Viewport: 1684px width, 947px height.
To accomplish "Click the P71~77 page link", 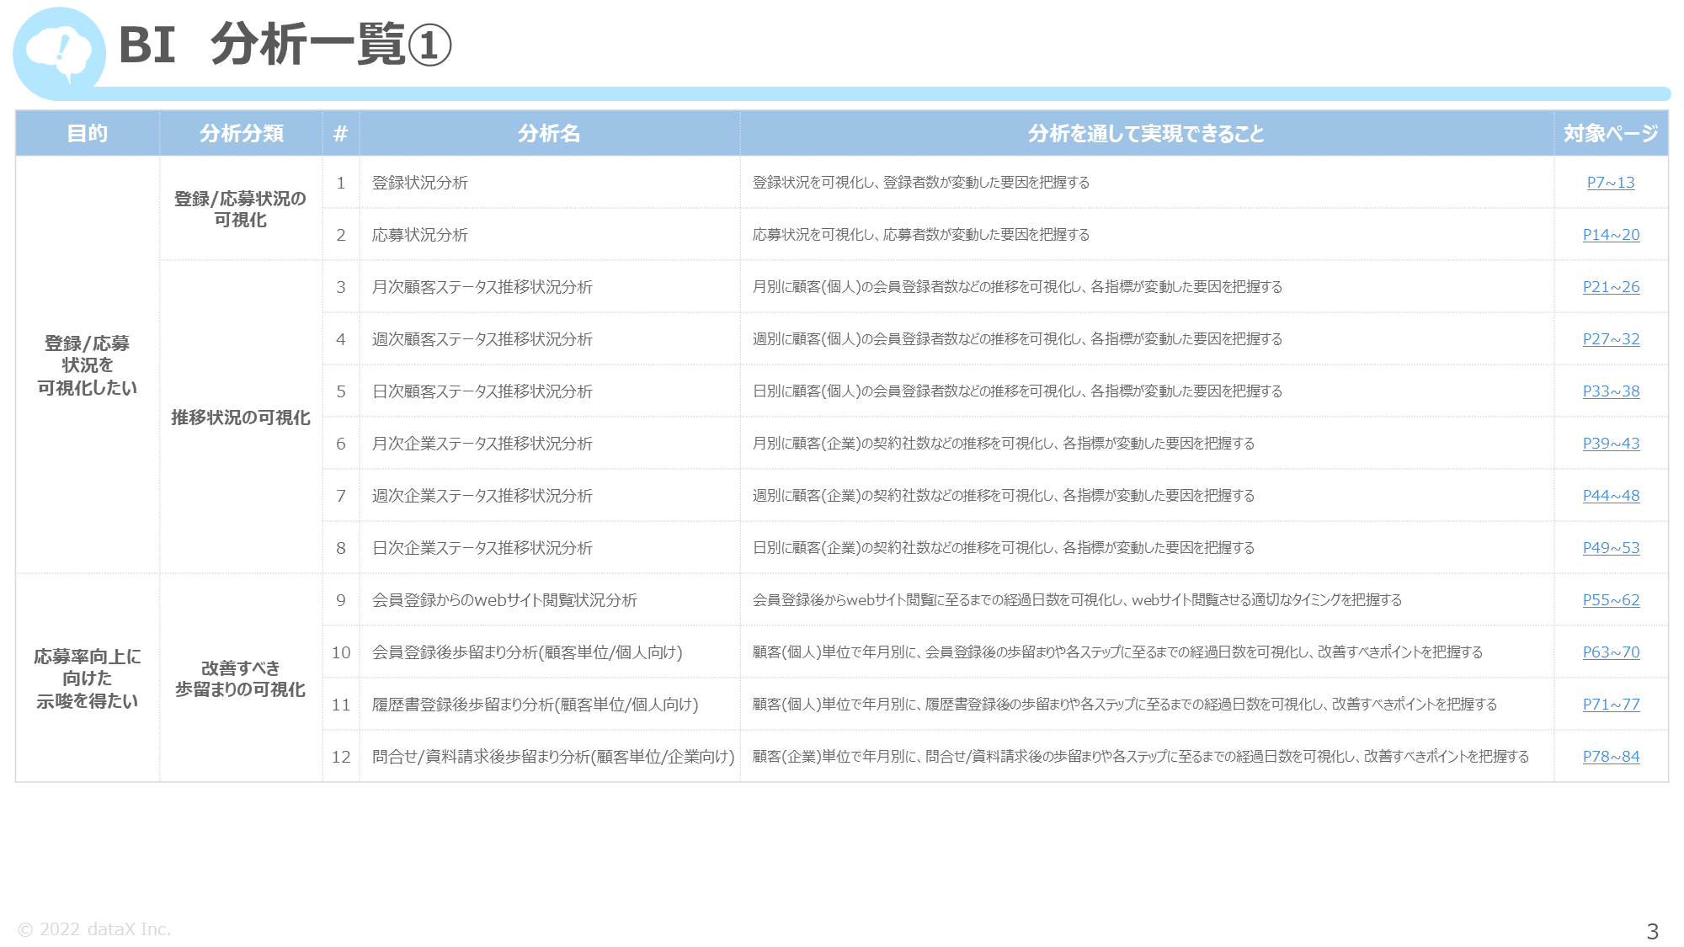I will coord(1611,705).
